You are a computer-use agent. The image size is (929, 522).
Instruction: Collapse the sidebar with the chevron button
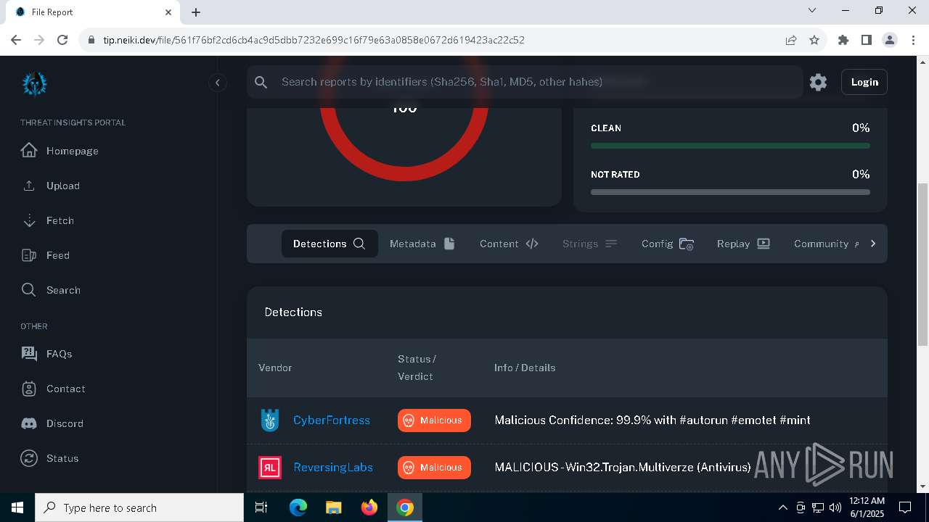click(x=217, y=83)
